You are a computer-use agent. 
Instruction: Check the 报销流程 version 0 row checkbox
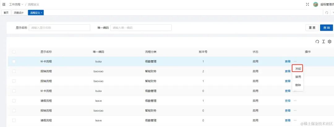click(14, 110)
